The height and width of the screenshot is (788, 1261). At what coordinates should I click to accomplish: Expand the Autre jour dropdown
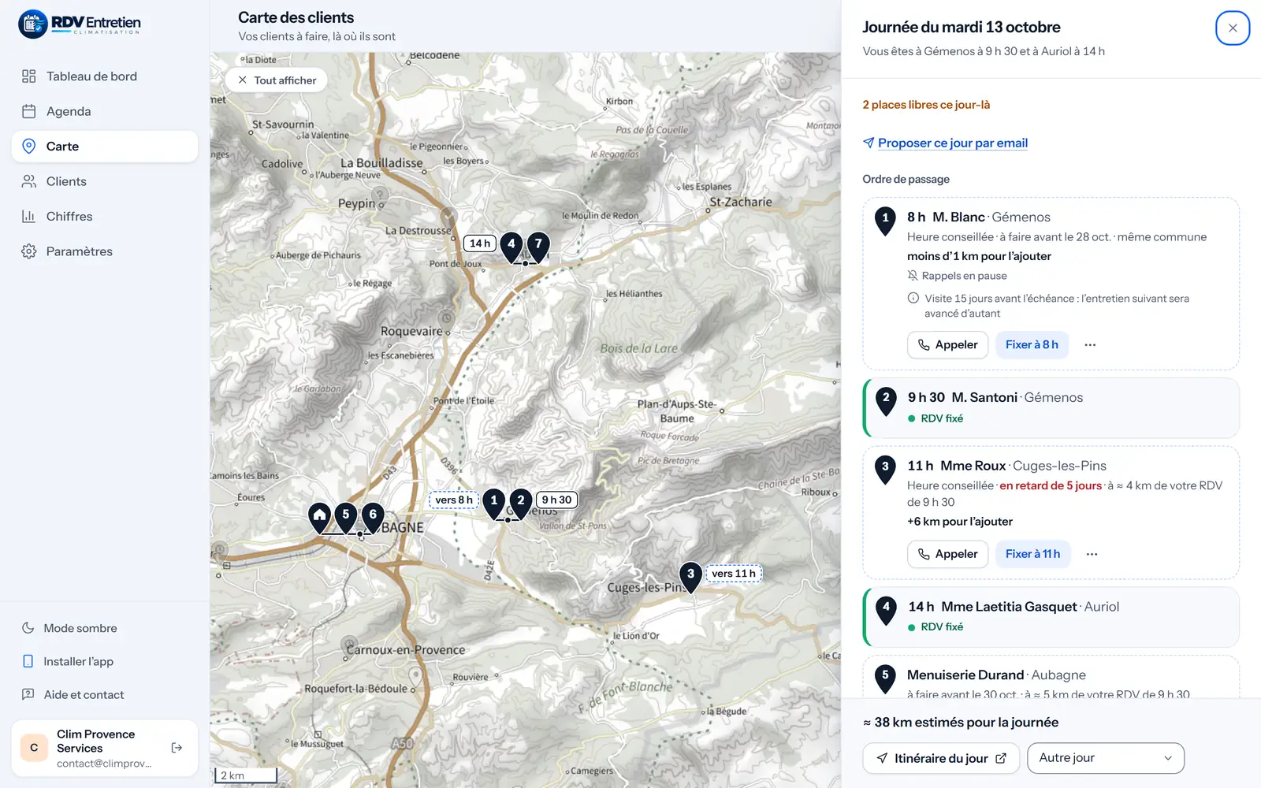point(1106,758)
